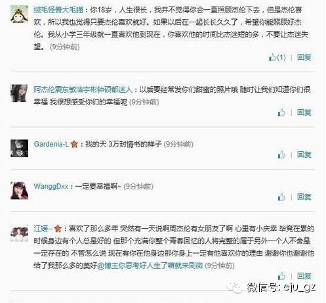Reply to 江媛--'s long comment

(x=304, y=276)
